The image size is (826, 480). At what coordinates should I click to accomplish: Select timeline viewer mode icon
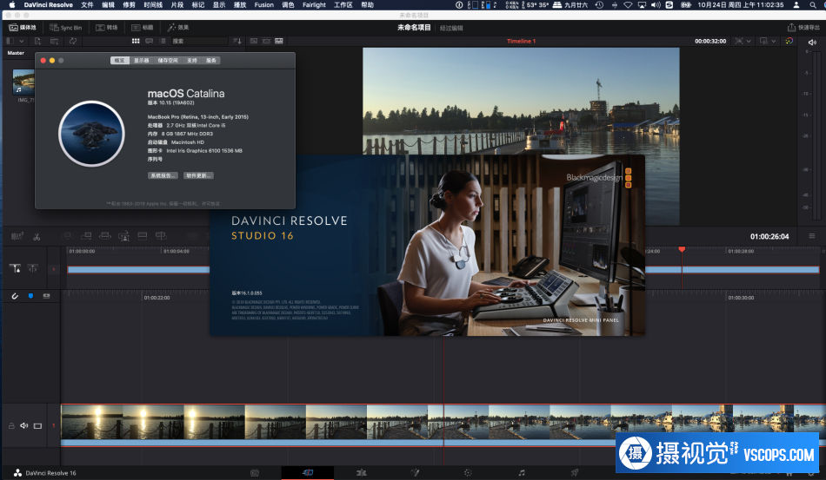[279, 41]
